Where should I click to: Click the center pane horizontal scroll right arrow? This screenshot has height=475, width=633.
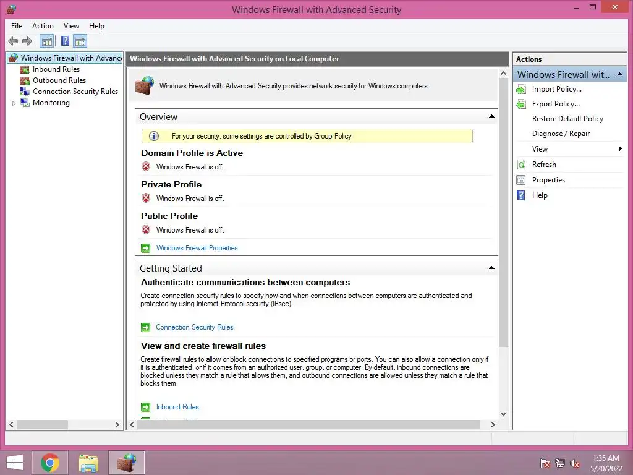(493, 424)
